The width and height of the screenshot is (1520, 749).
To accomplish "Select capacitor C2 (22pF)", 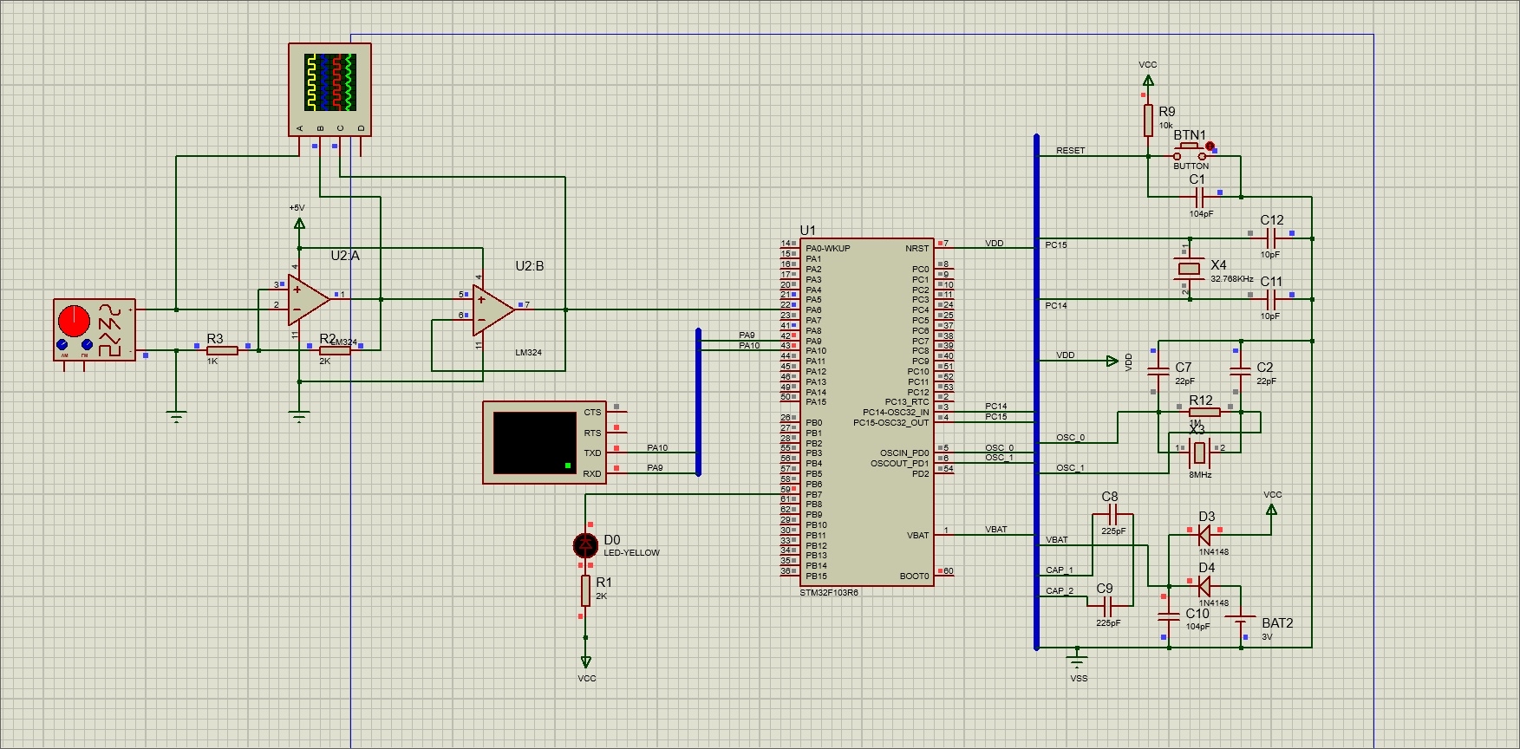I will [x=1241, y=371].
